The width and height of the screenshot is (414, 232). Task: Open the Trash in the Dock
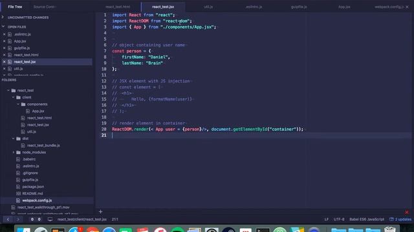click(389, 229)
